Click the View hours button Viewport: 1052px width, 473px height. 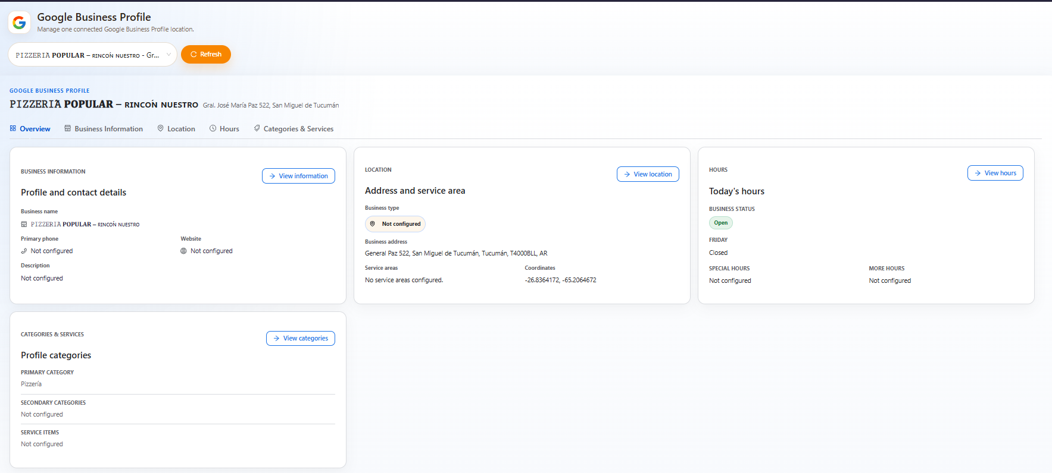coord(995,174)
